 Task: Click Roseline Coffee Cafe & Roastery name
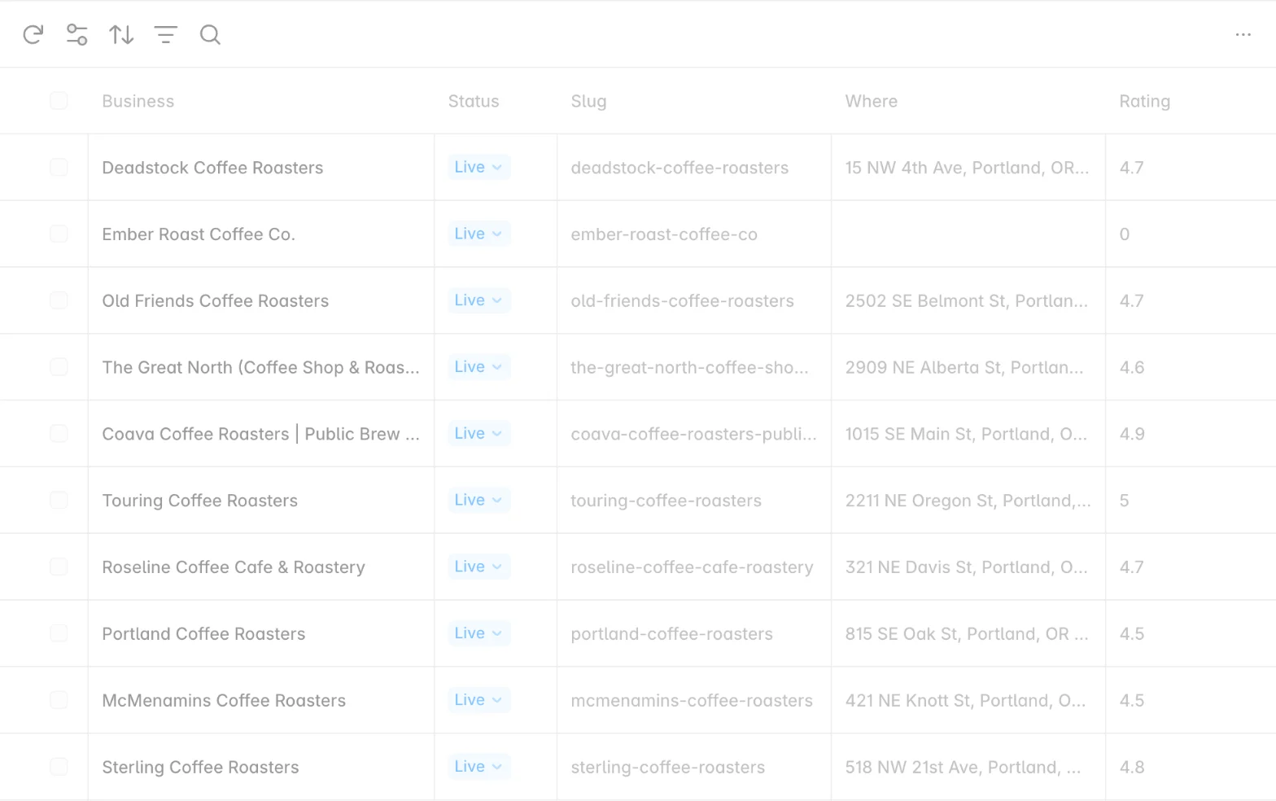tap(234, 567)
